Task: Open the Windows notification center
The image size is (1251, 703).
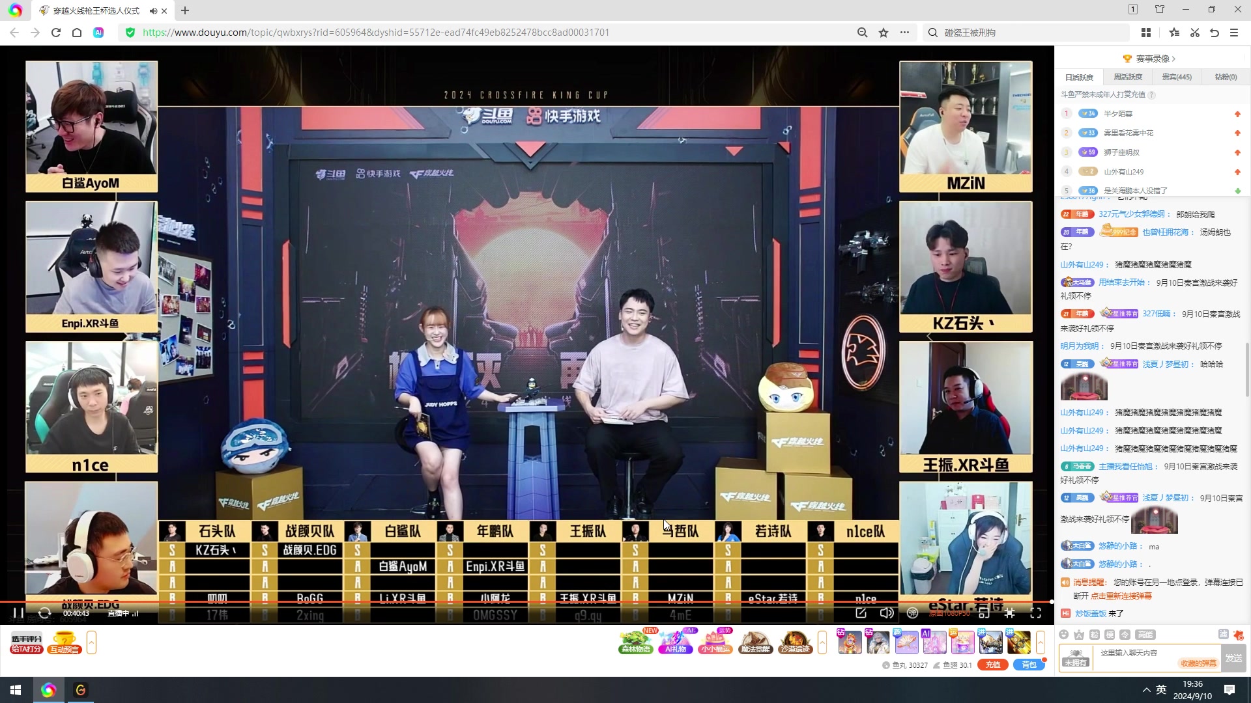Action: (1229, 690)
